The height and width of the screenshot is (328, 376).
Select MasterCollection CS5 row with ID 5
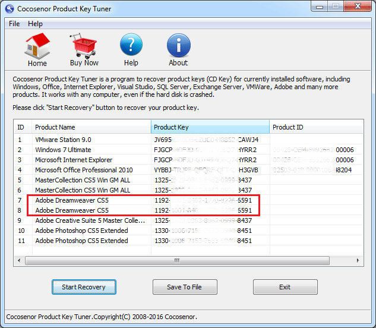(x=188, y=180)
